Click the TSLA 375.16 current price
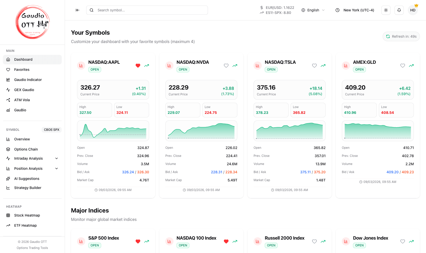The width and height of the screenshot is (426, 253). (266, 88)
